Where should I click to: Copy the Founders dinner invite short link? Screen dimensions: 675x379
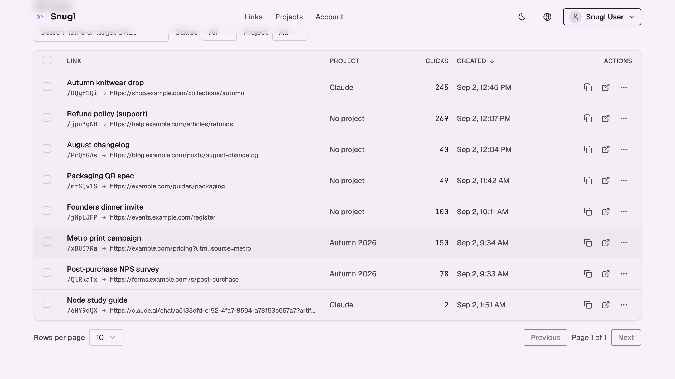pos(588,212)
